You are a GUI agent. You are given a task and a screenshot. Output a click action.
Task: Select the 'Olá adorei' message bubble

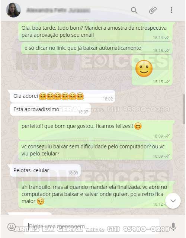pos(62,96)
